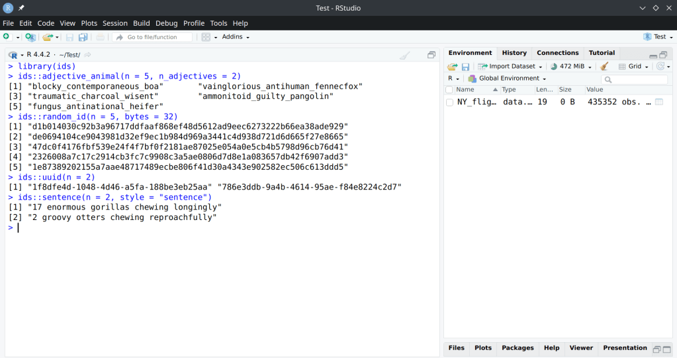
Task: Click the Open File folder icon
Action: pyautogui.click(x=48, y=37)
